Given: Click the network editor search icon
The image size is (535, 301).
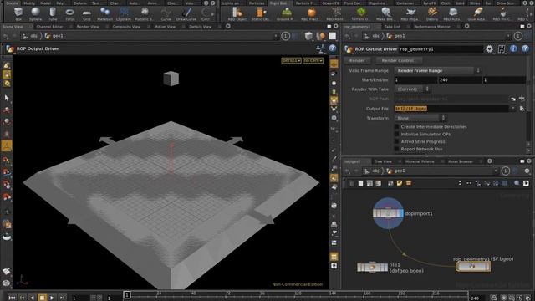Looking at the screenshot, I should (517, 183).
